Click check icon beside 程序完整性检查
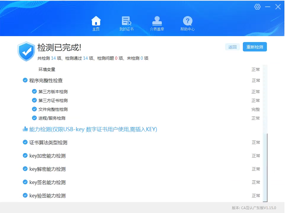Viewport: 286px width, 213px height. (25, 80)
